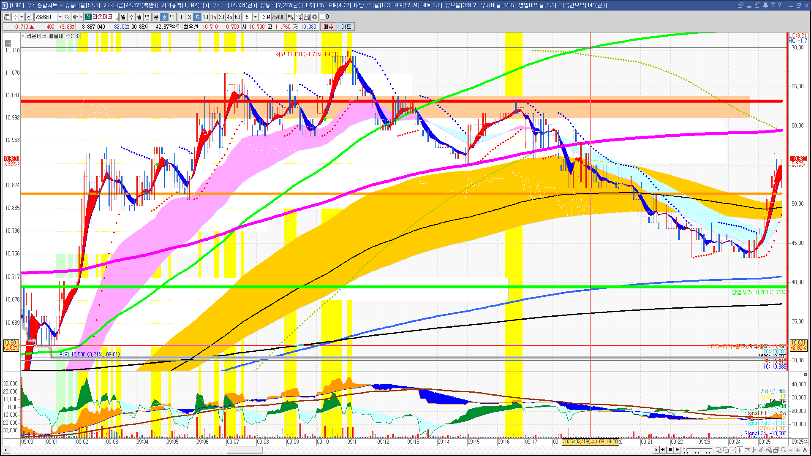Click the 매도 sell button
This screenshot has height=456, width=811.
click(346, 27)
